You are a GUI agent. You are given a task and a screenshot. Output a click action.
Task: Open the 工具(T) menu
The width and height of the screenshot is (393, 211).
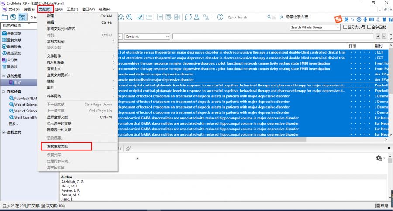coord(72,9)
